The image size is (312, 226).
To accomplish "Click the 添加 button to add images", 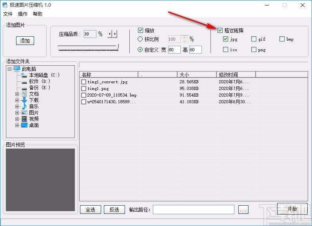I will point(25,41).
